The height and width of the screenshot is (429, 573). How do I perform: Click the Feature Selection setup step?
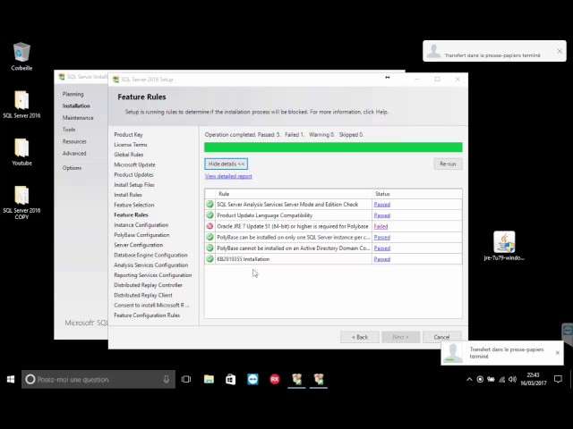point(134,205)
